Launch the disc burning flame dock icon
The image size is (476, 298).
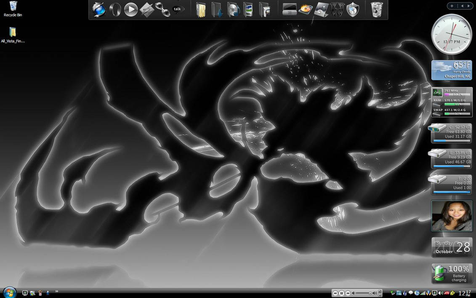(x=306, y=9)
